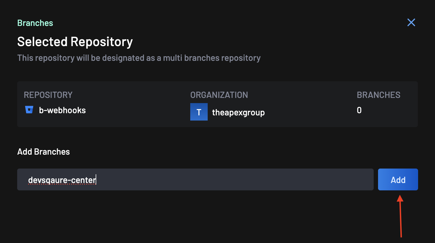
Task: Click the Branches breadcrumb link
Action: pos(35,23)
